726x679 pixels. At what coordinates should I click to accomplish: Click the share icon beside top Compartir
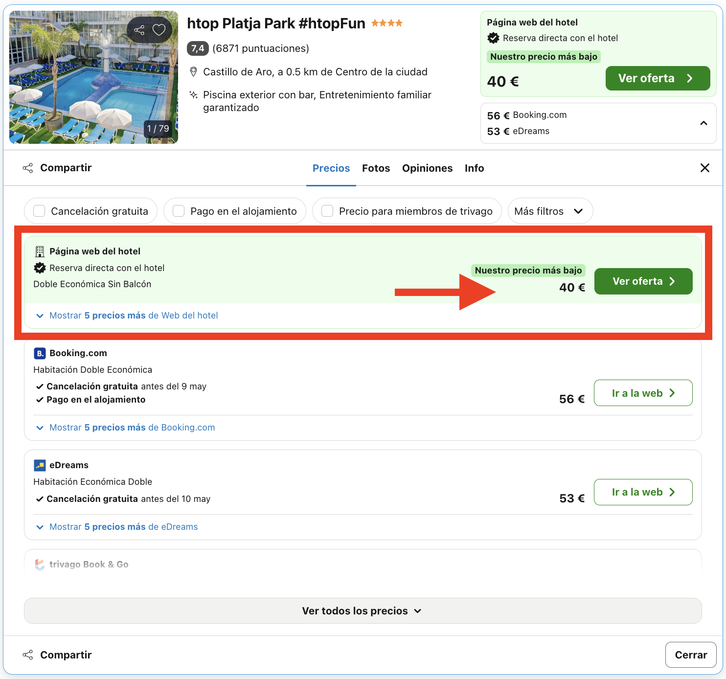(x=28, y=168)
